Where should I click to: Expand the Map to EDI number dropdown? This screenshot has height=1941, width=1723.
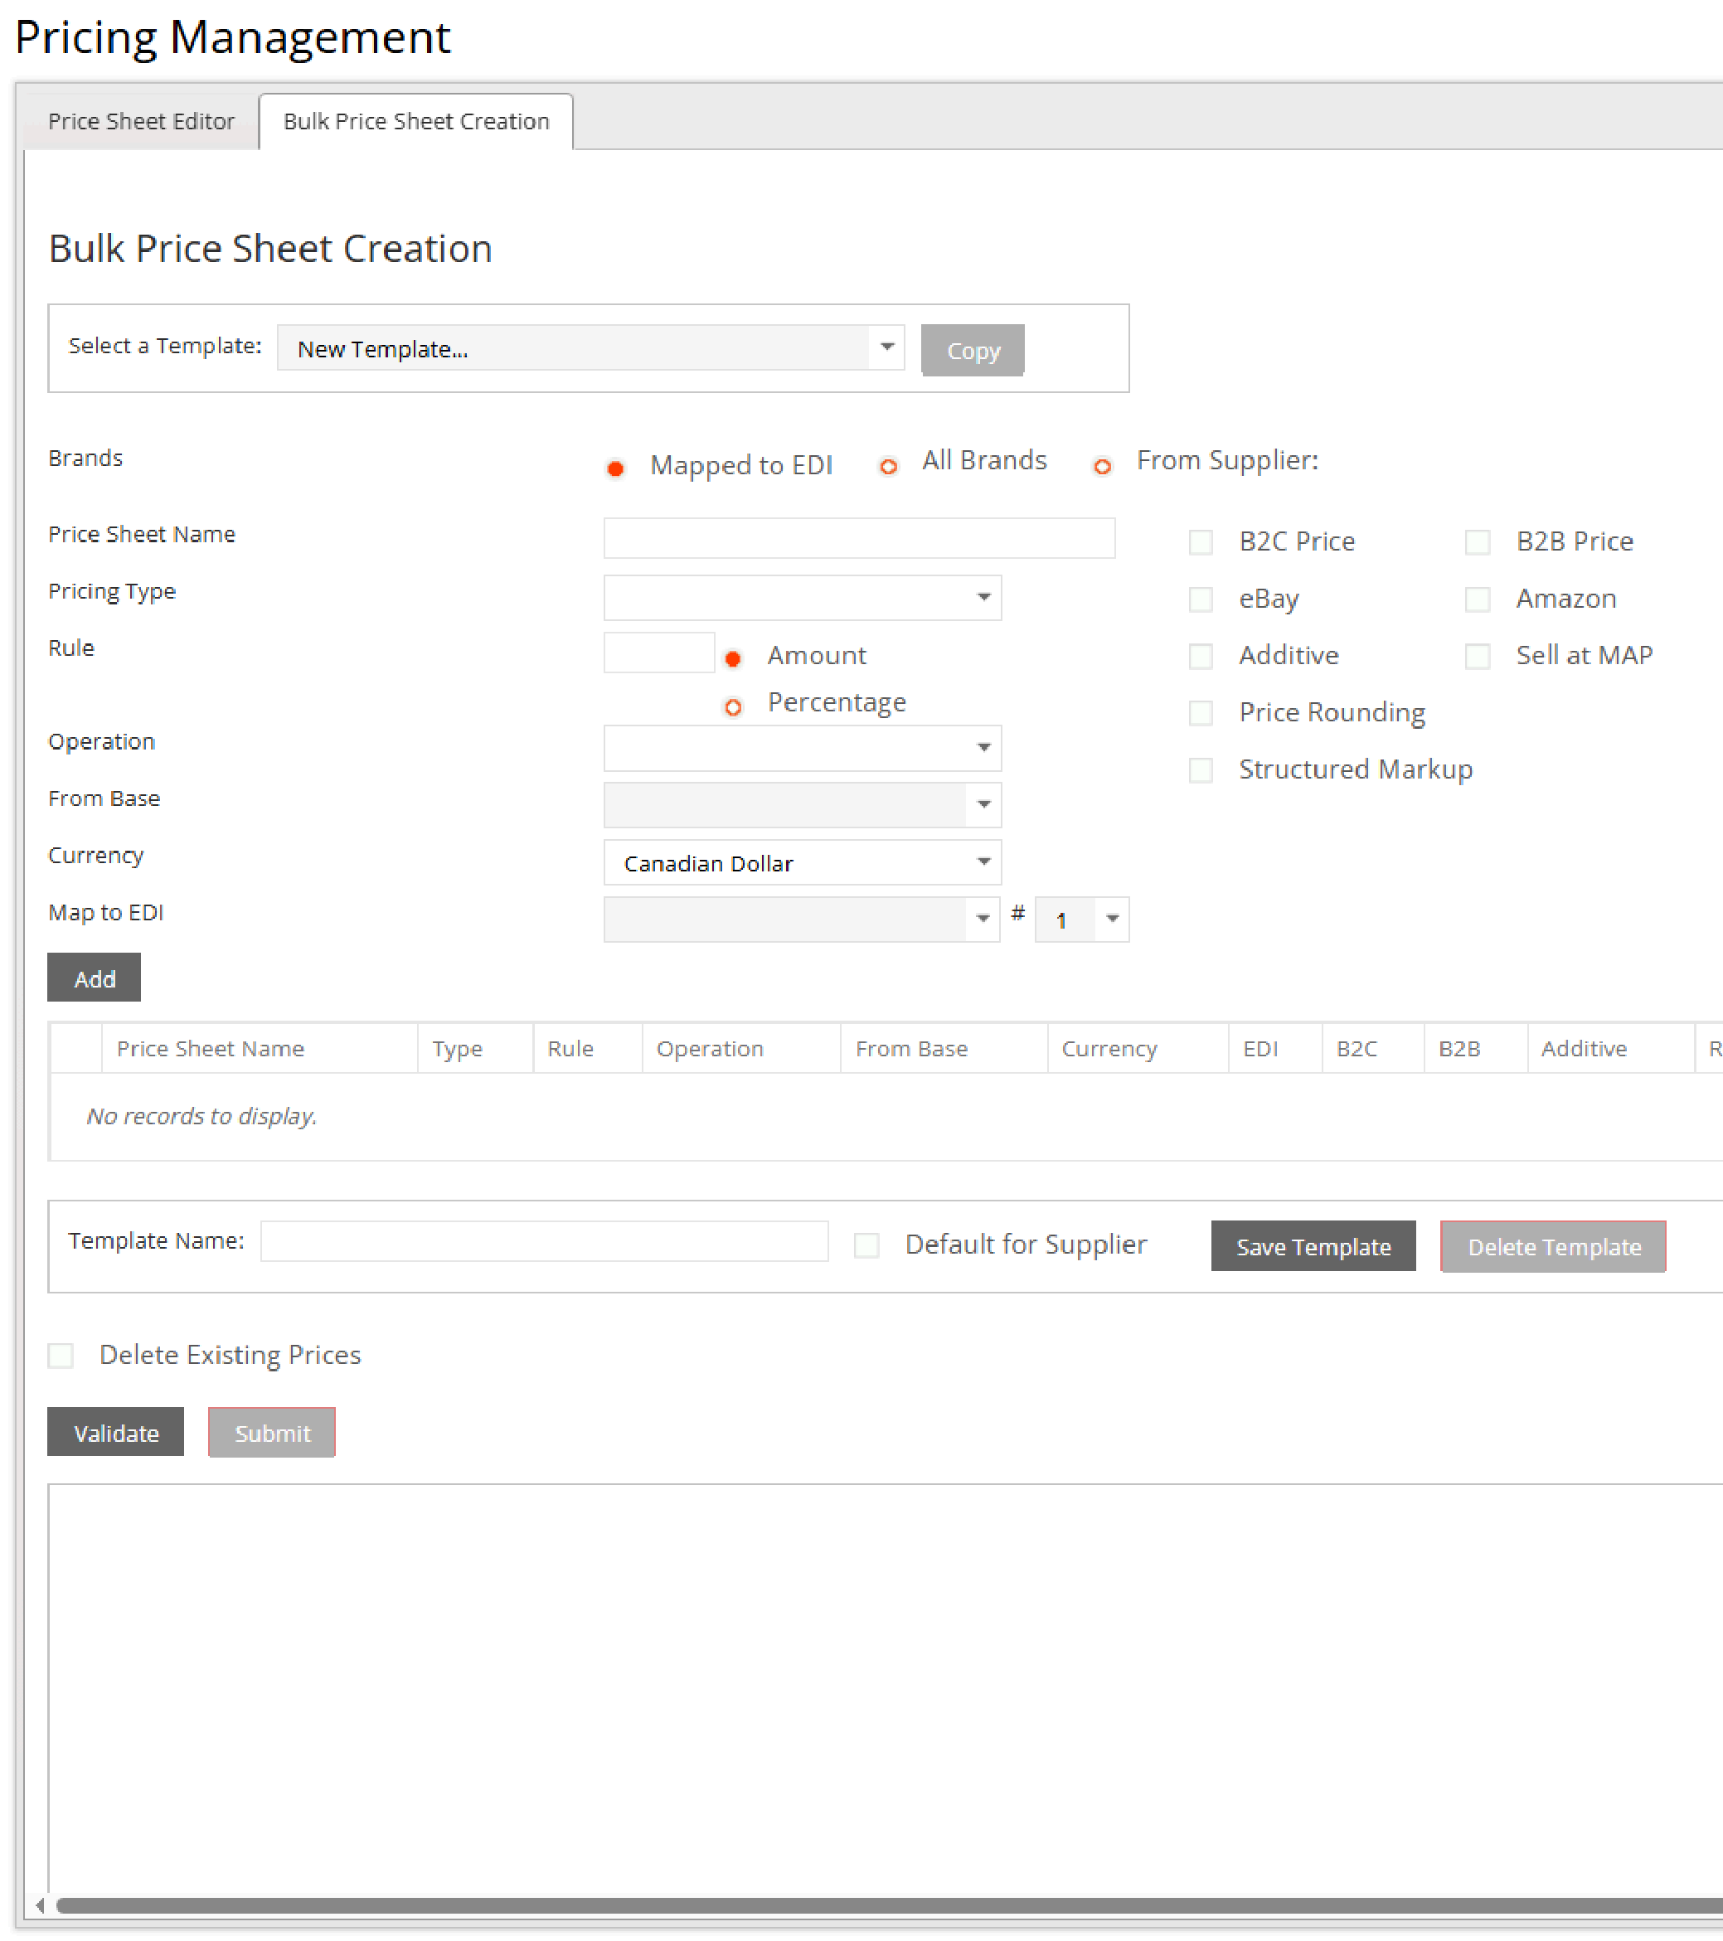click(x=1111, y=920)
